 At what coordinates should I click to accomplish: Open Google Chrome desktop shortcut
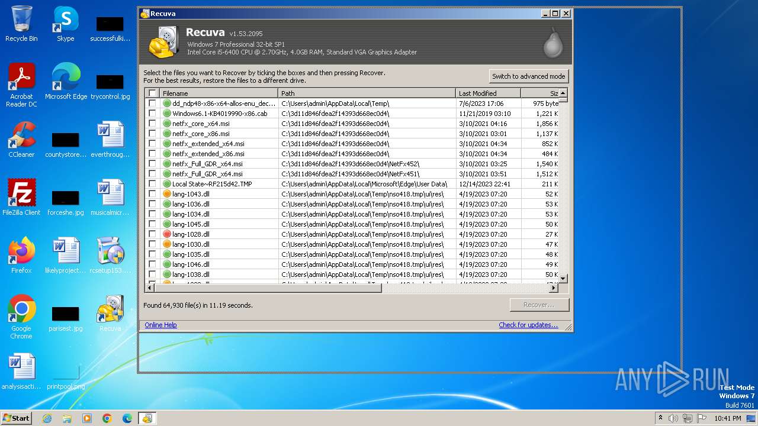(x=21, y=317)
